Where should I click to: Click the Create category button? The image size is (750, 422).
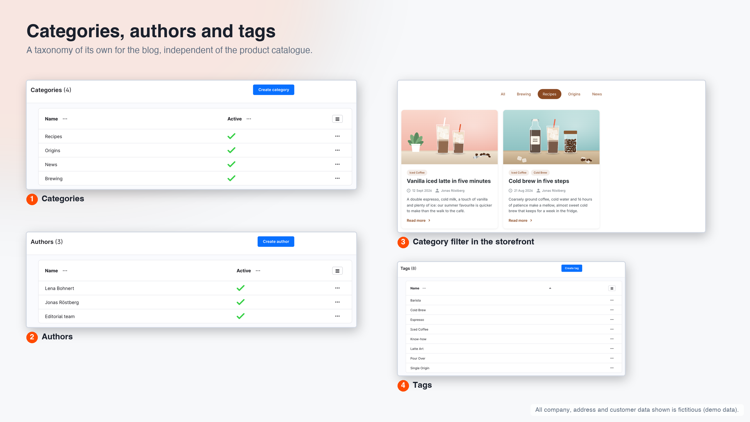tap(274, 90)
